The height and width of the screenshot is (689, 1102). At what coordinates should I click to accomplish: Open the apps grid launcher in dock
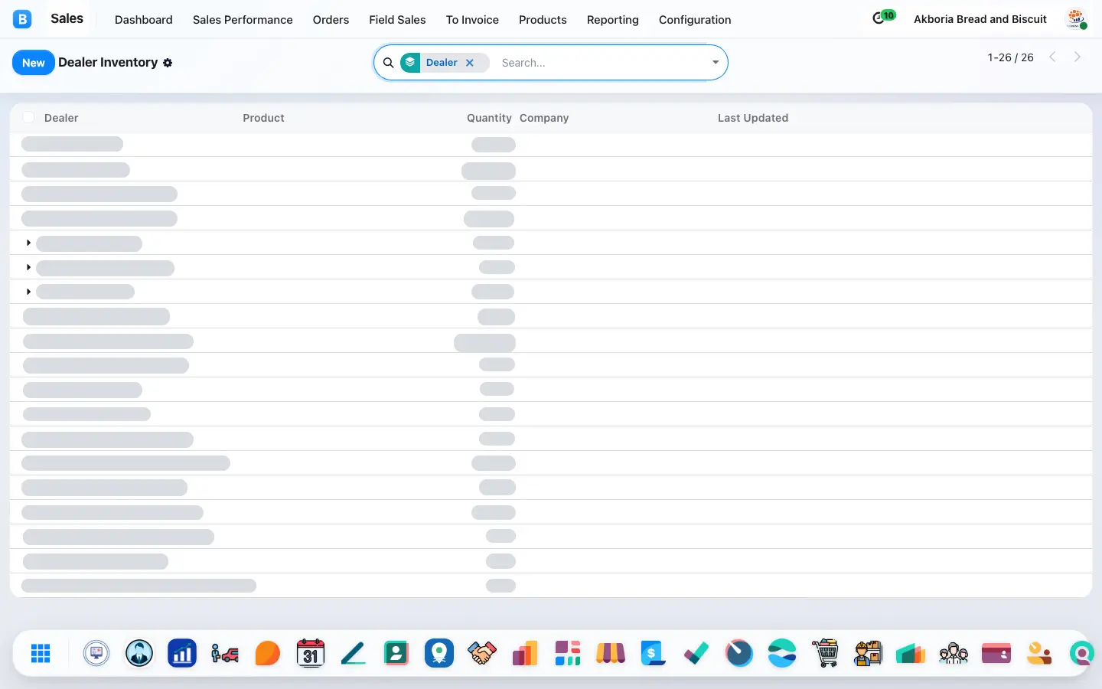41,653
